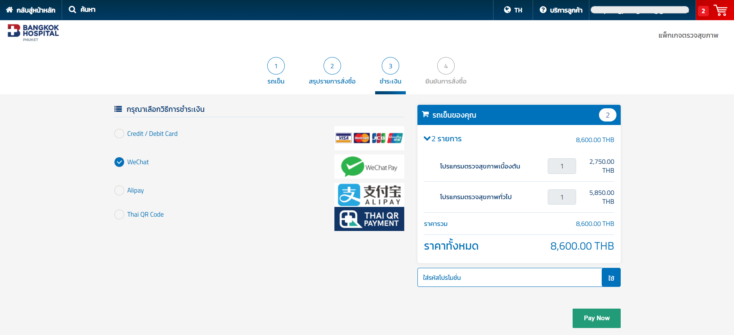
Task: Click the customer service question mark icon
Action: pos(543,10)
